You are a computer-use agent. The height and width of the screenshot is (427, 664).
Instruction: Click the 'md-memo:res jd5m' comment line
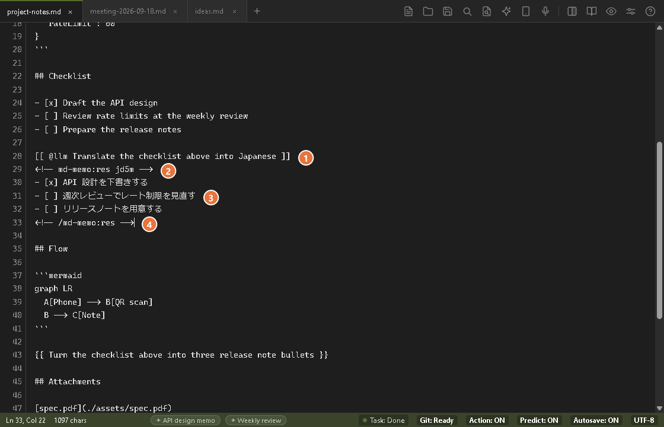tap(94, 169)
